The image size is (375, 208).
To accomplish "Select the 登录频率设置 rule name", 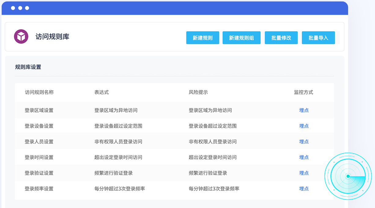I will tap(39, 189).
